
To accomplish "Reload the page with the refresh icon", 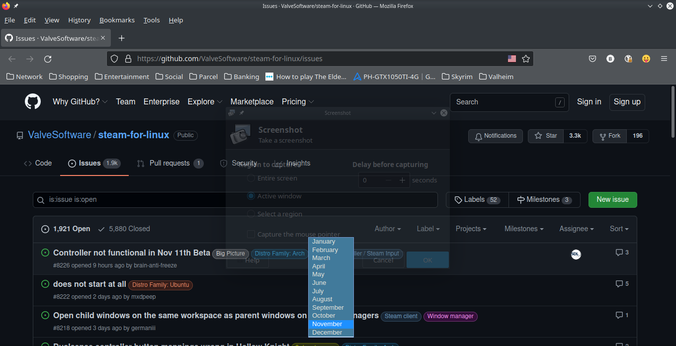I will coord(48,59).
